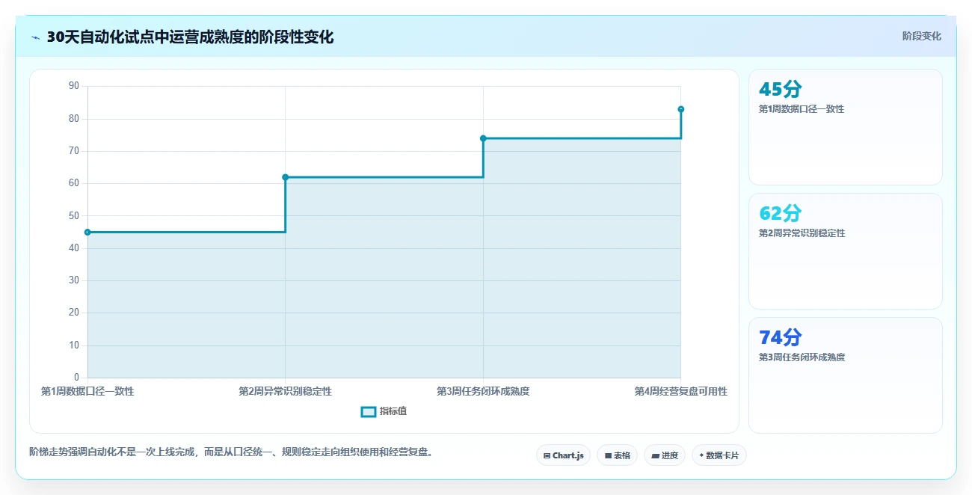Click the week 1 data point at 45
This screenshot has height=495, width=972.
[x=87, y=232]
